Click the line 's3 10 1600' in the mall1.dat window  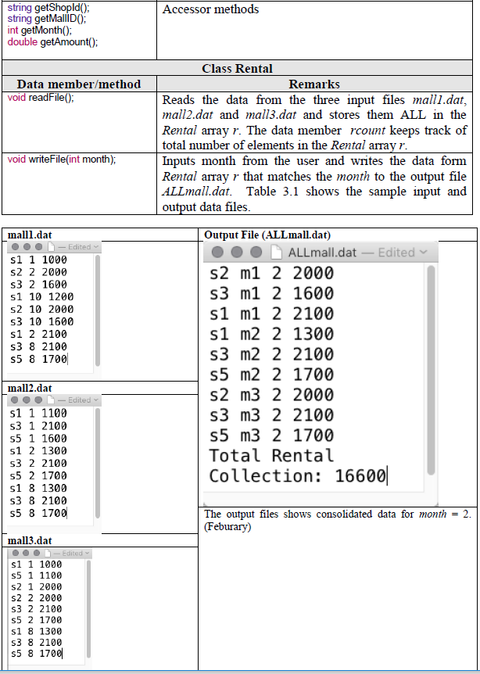pyautogui.click(x=41, y=321)
